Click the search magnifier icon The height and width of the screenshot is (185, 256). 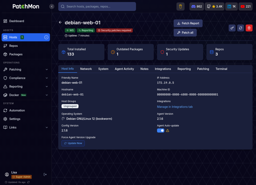pyautogui.click(x=63, y=7)
